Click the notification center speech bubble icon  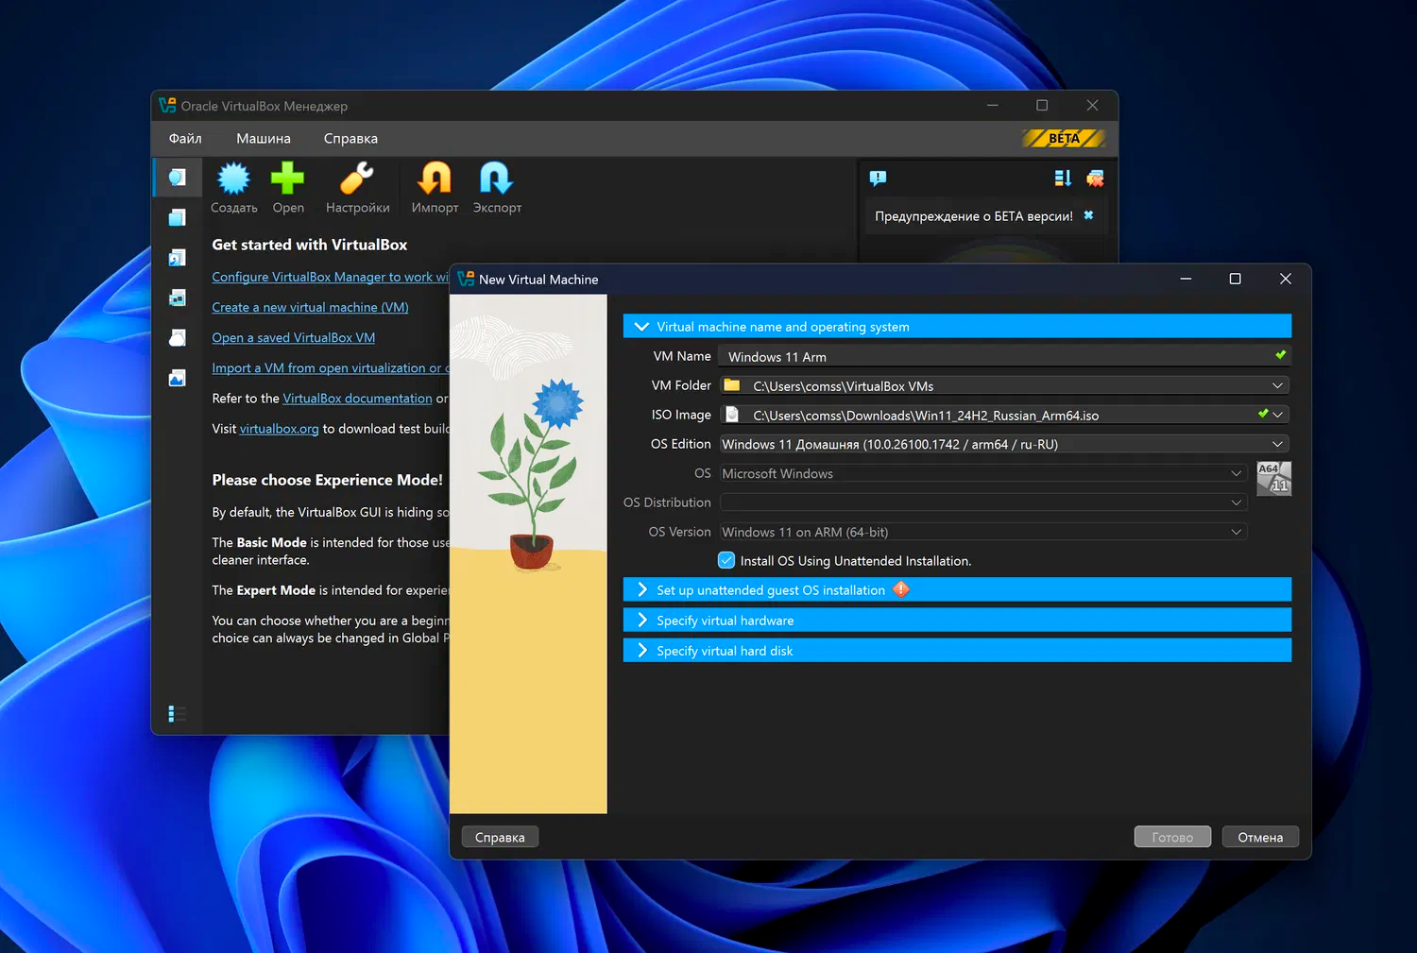(x=878, y=178)
